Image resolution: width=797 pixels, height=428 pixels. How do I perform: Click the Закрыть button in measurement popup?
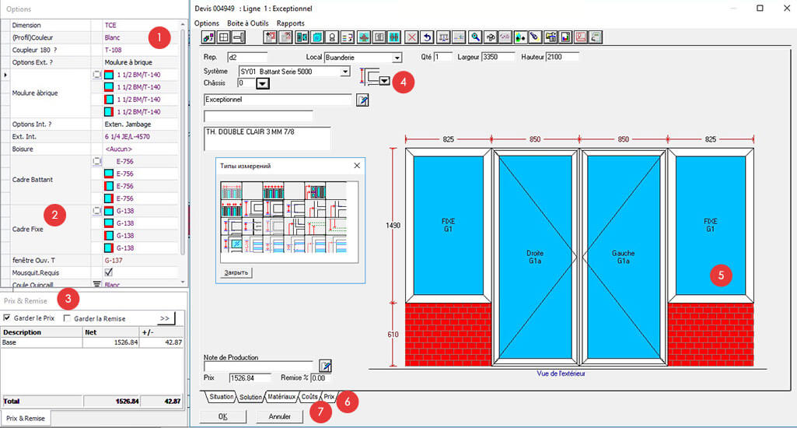[x=236, y=273]
